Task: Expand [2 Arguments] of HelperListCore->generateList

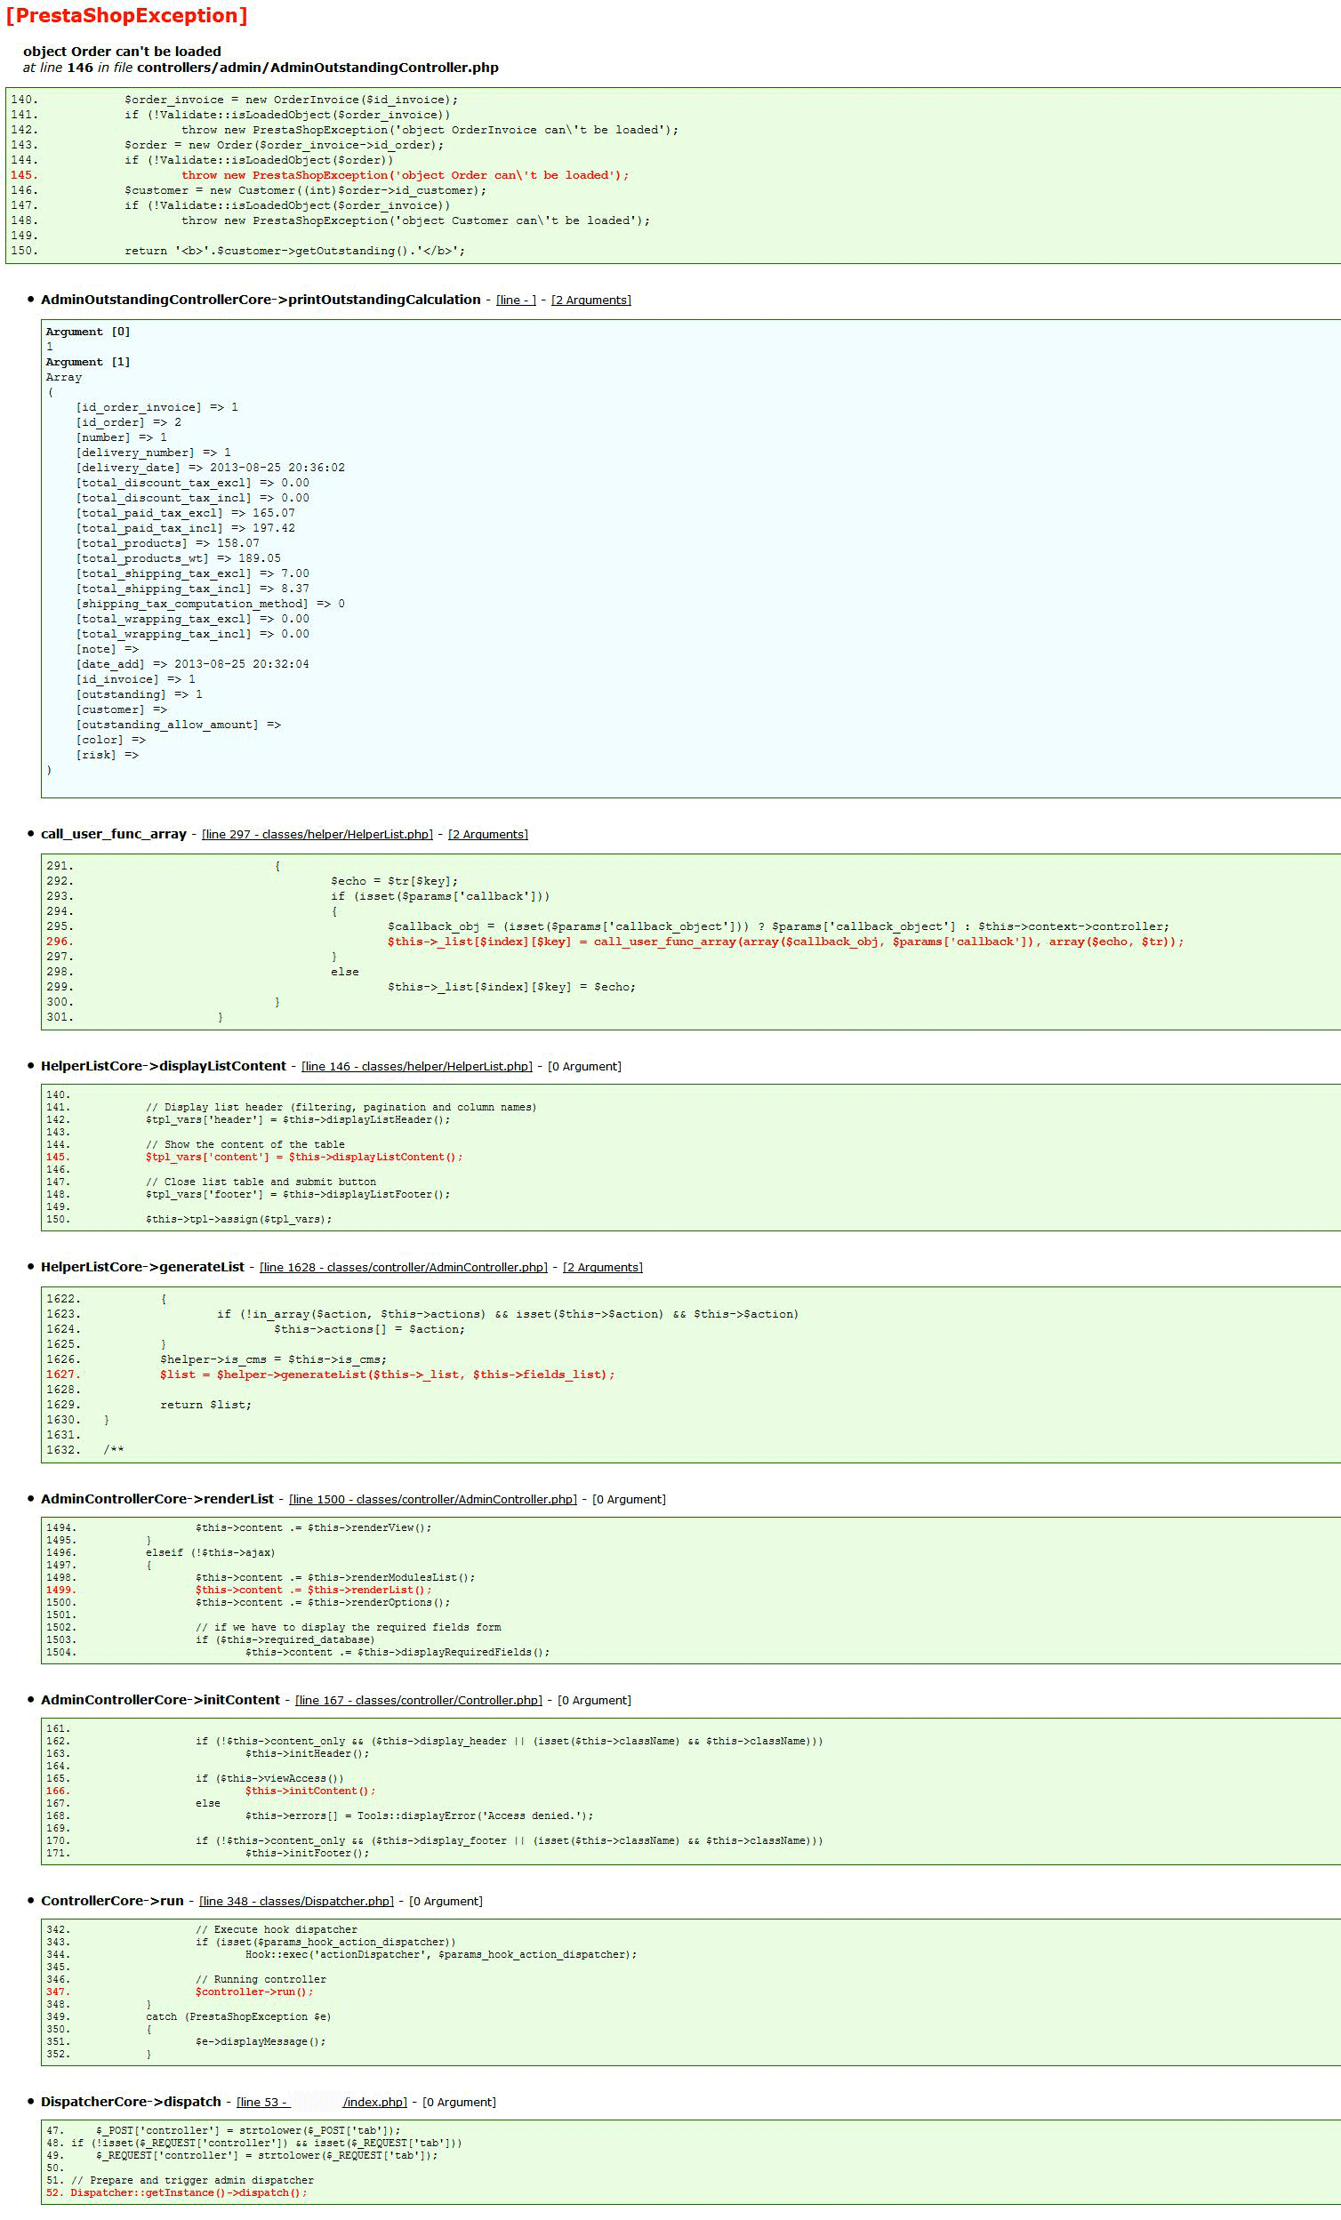Action: pos(603,1267)
